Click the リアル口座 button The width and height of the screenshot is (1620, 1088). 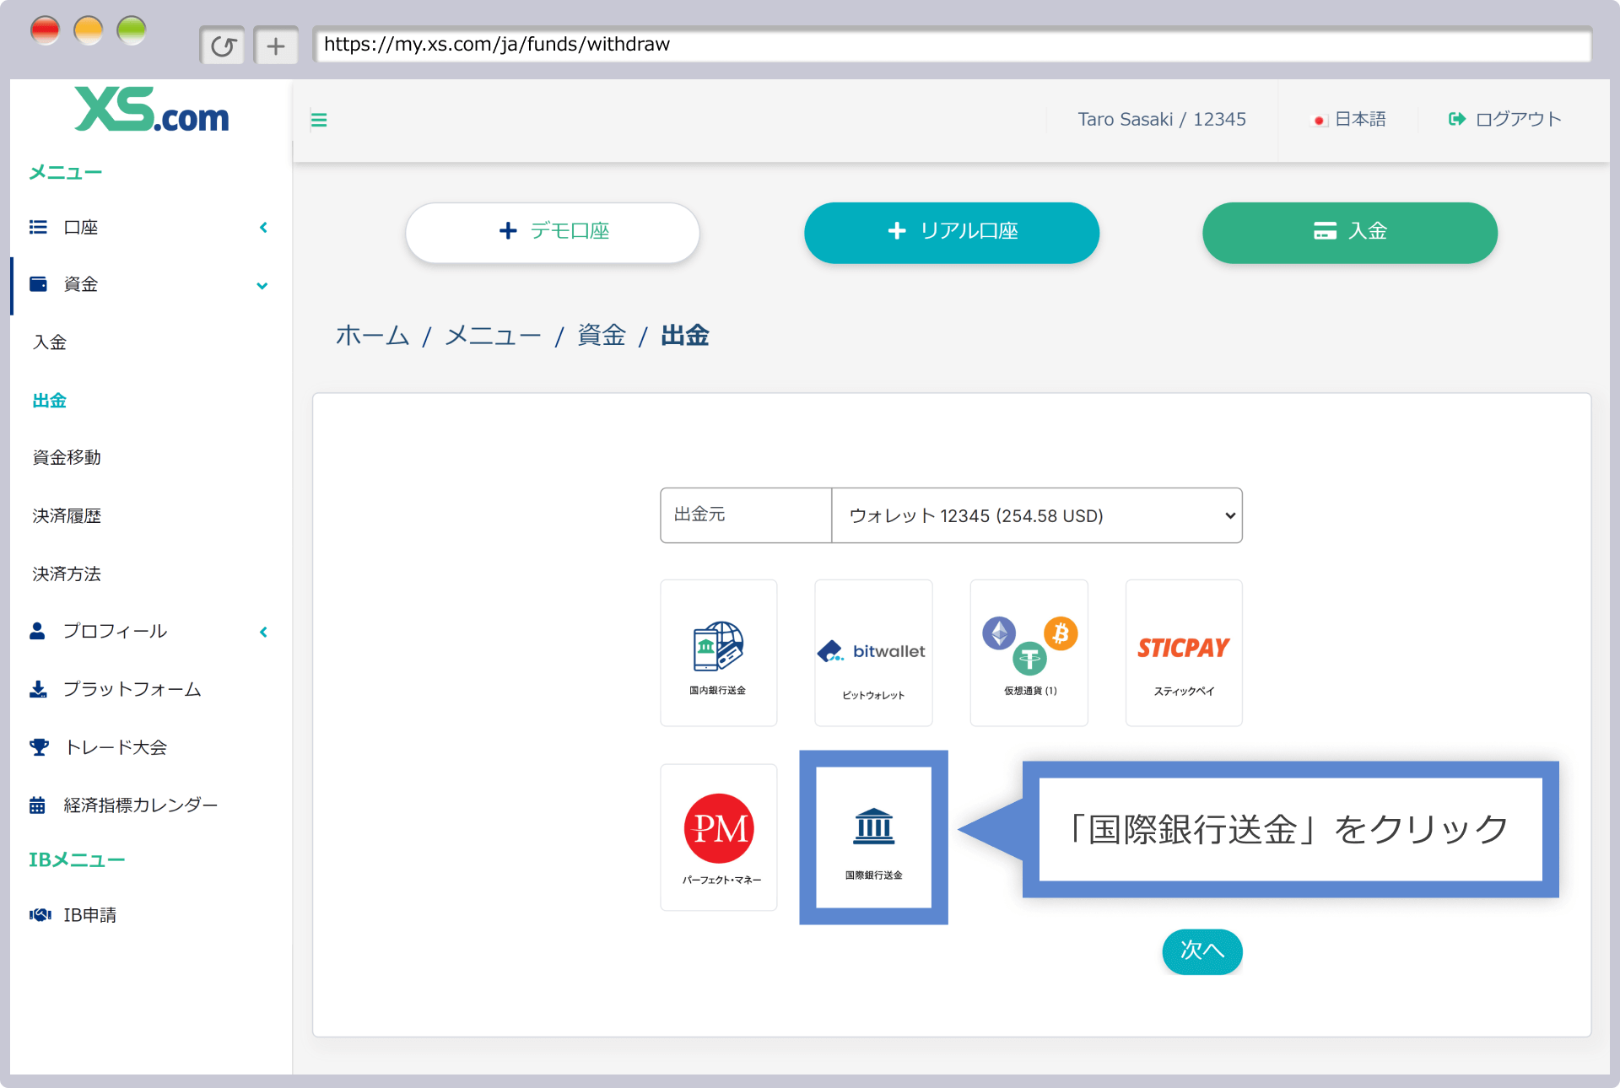(952, 232)
